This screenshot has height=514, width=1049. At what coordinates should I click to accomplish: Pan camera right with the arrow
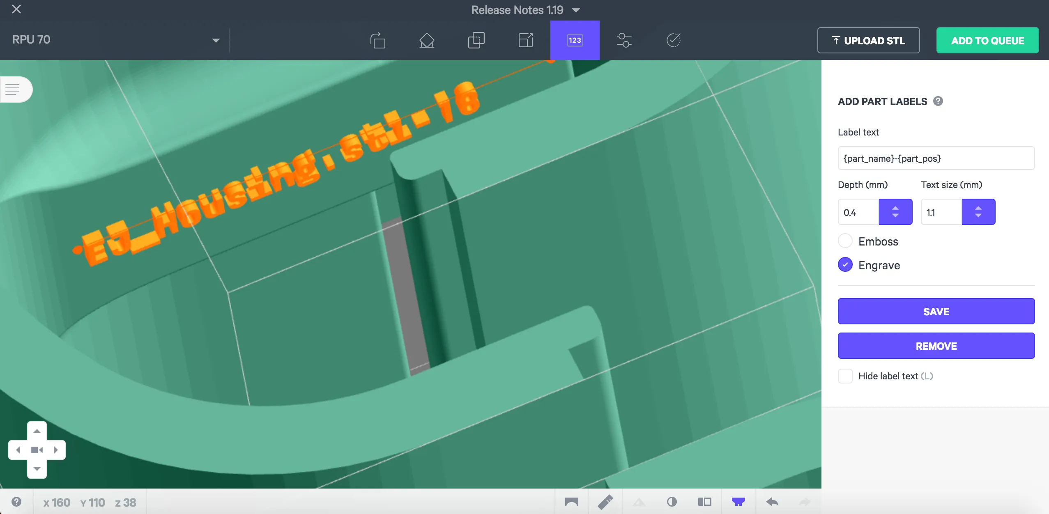(56, 450)
